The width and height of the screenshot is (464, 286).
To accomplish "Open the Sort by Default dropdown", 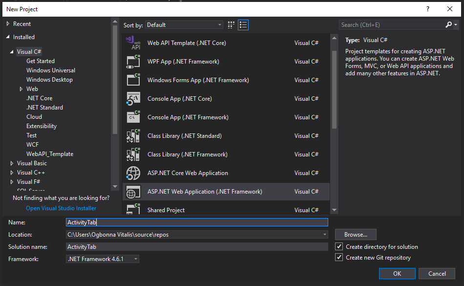I will click(x=184, y=25).
